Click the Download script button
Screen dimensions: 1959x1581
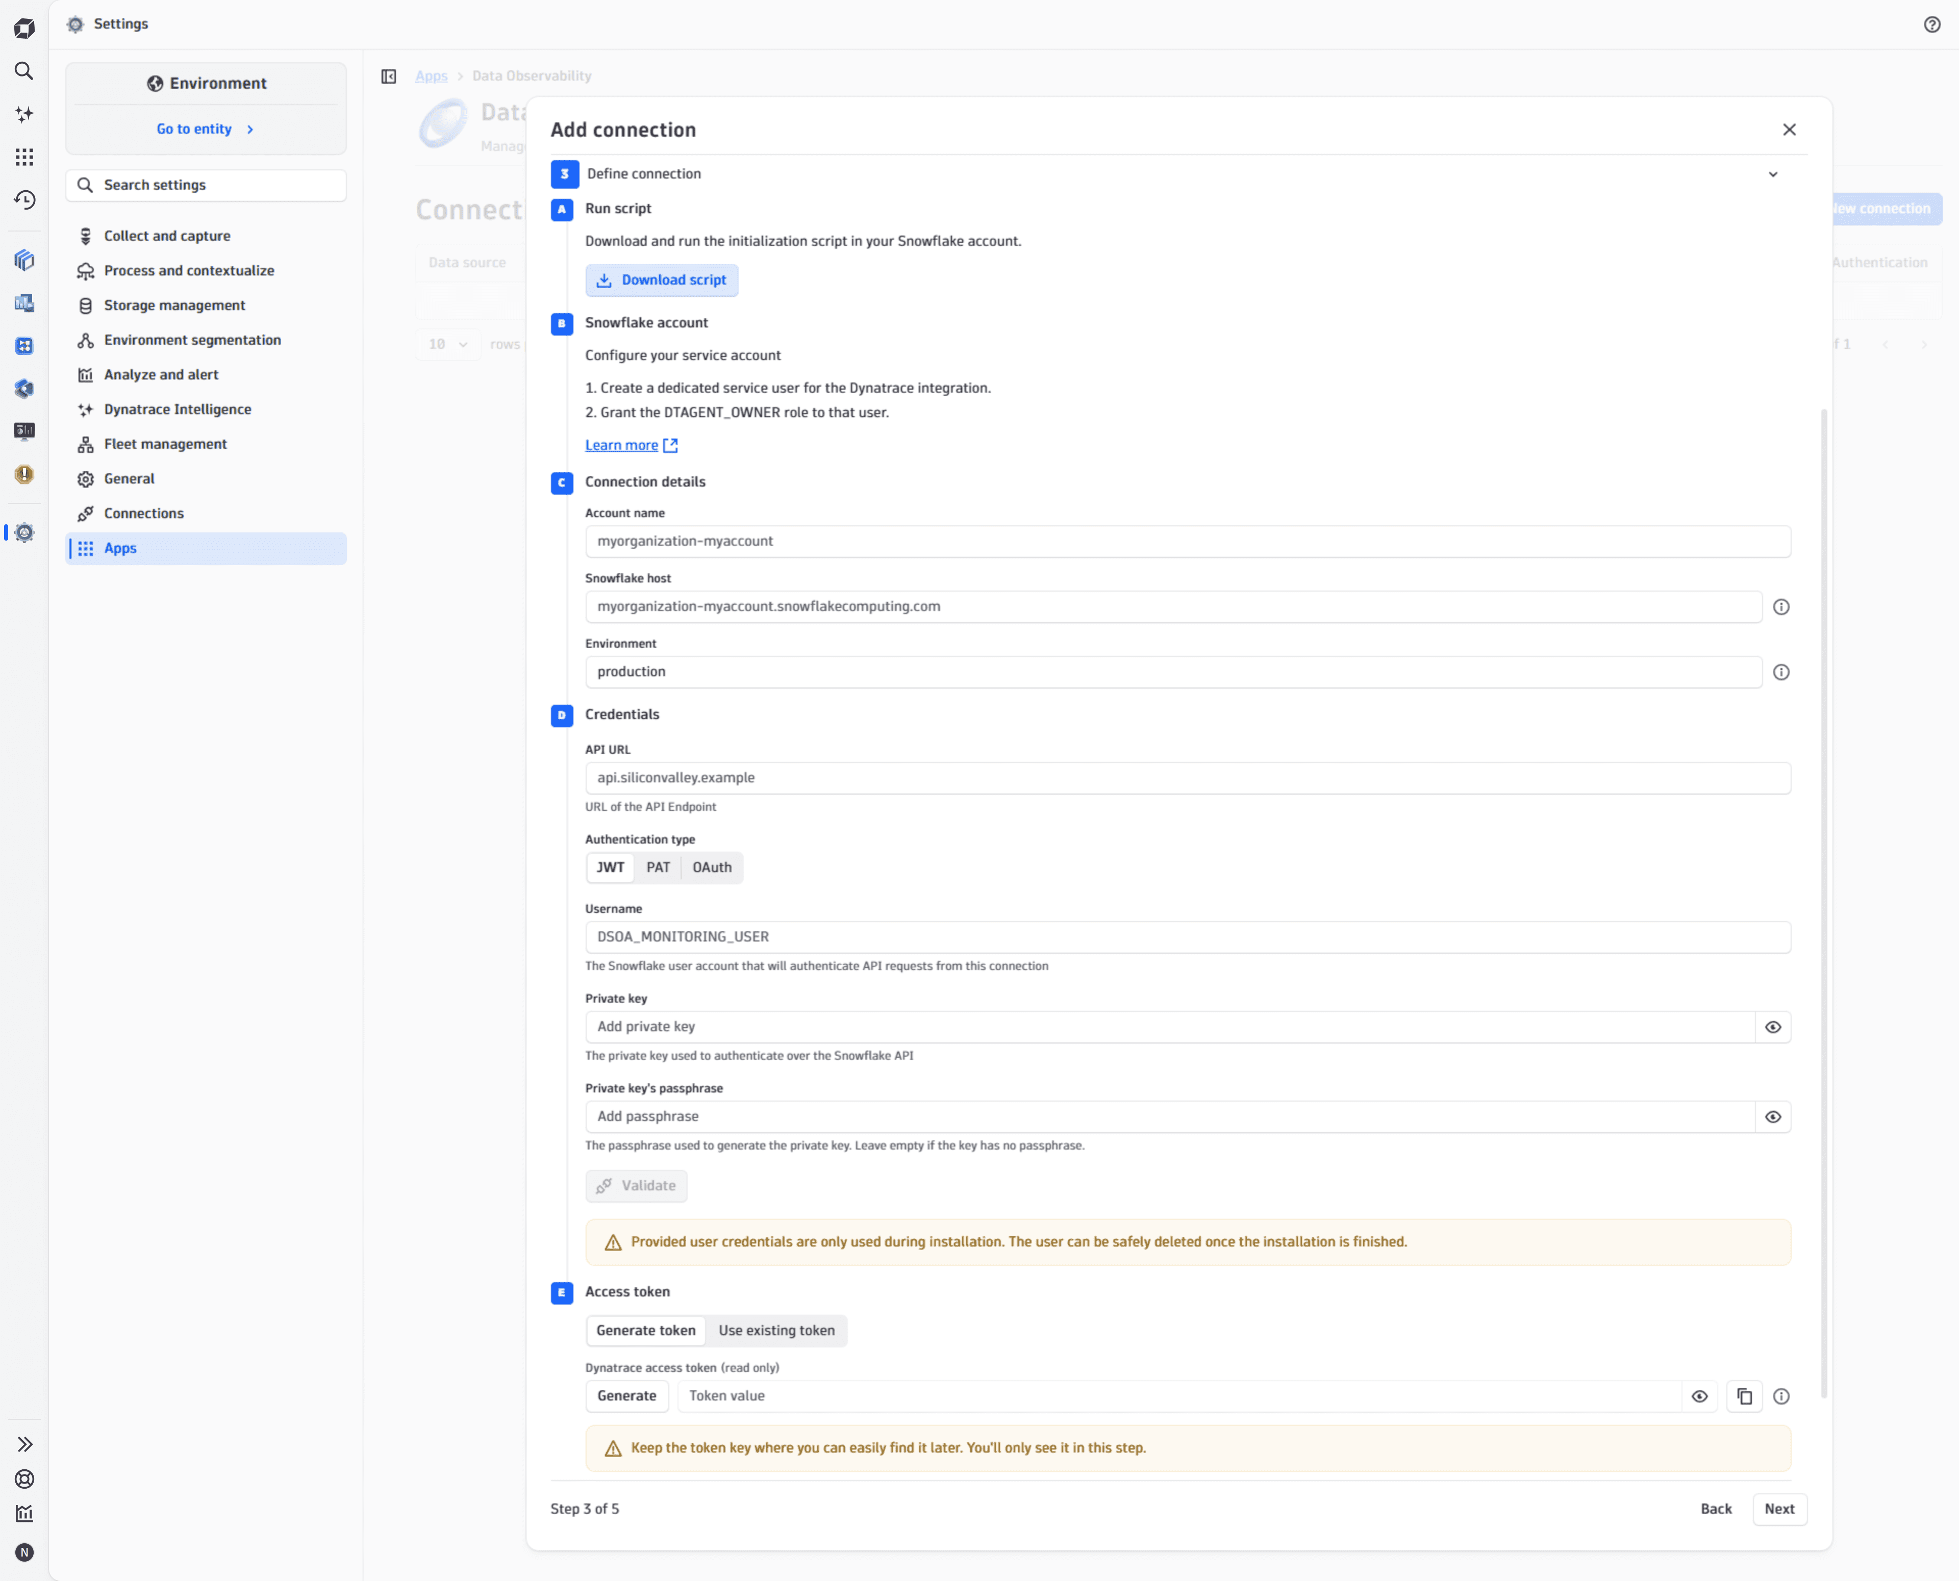(662, 280)
